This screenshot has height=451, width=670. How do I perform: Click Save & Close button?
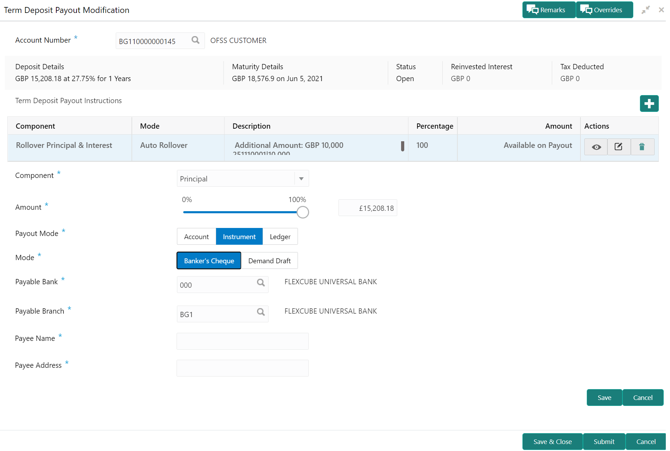click(553, 442)
